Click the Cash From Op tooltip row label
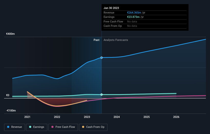This screenshot has height=134, width=210. click(113, 26)
